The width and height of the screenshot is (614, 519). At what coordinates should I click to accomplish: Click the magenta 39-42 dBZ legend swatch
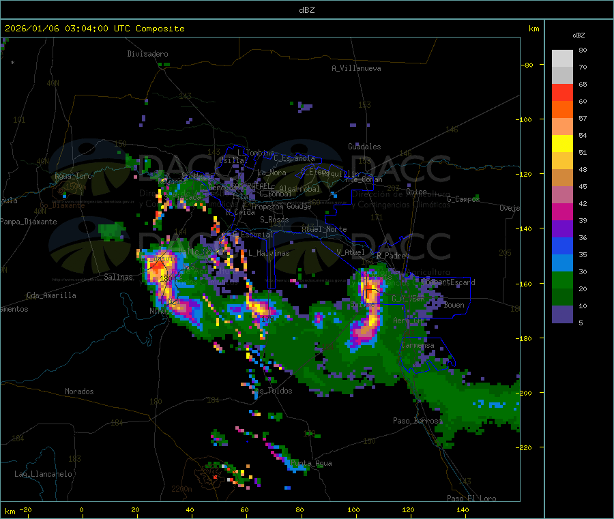coord(562,211)
